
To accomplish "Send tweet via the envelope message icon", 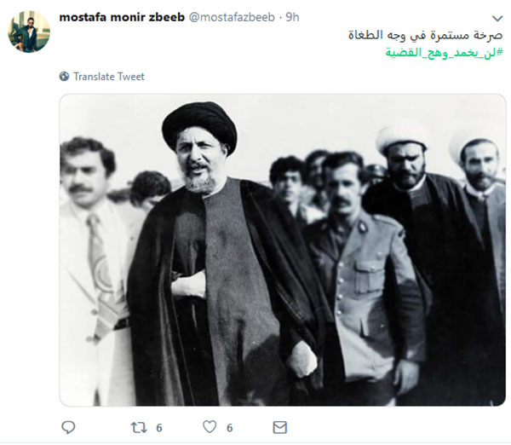I will [x=279, y=427].
